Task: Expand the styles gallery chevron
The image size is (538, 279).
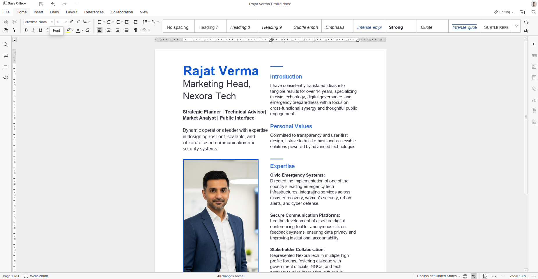Action: click(516, 26)
